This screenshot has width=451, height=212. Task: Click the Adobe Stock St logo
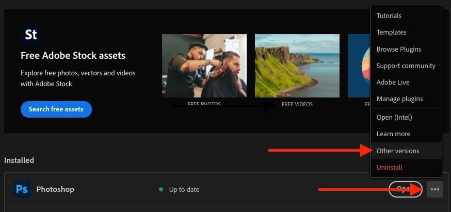31,35
